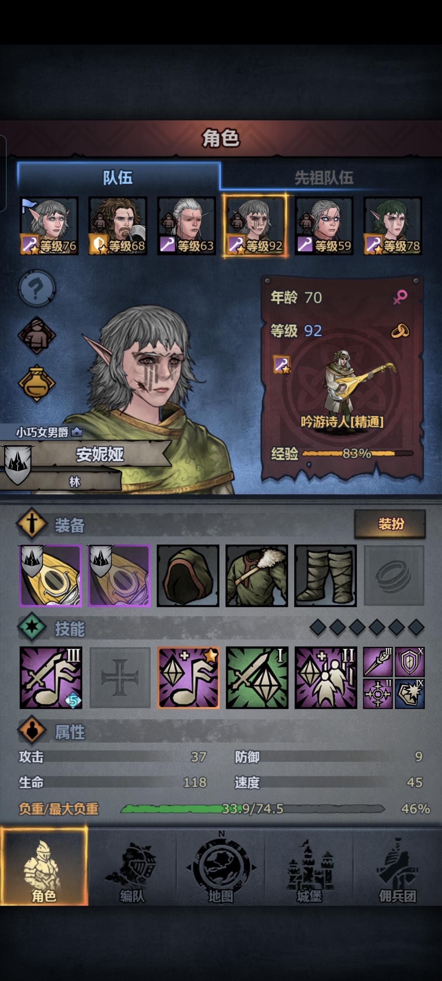Switch to the 先祖队伍 tab

(324, 178)
